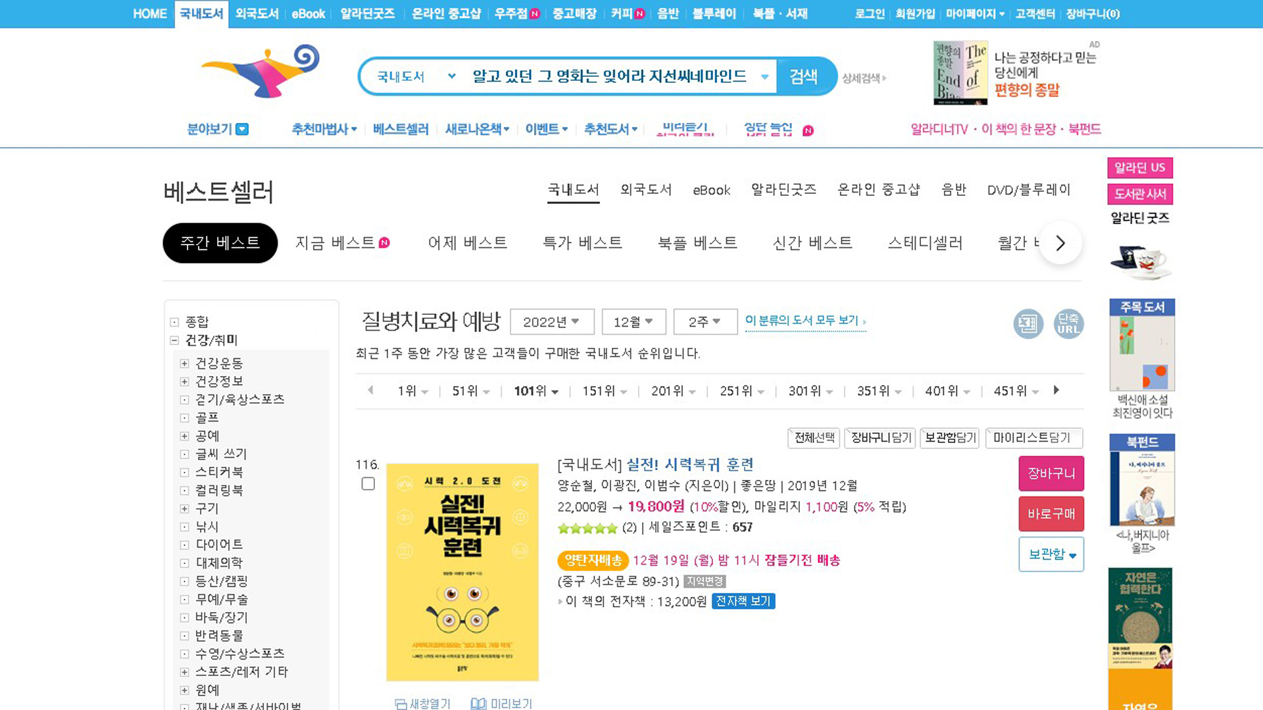This screenshot has width=1263, height=710.
Task: Check the checkbox for book 116
Action: (368, 484)
